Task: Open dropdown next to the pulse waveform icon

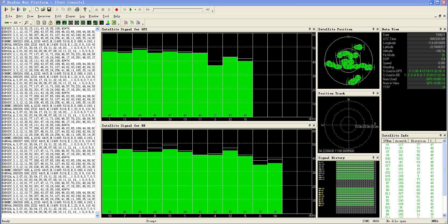Action: click(20, 23)
